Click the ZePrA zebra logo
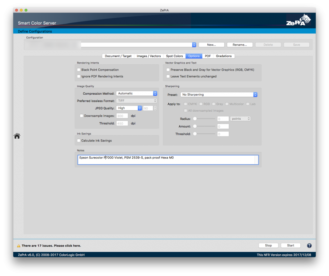 click(298, 20)
